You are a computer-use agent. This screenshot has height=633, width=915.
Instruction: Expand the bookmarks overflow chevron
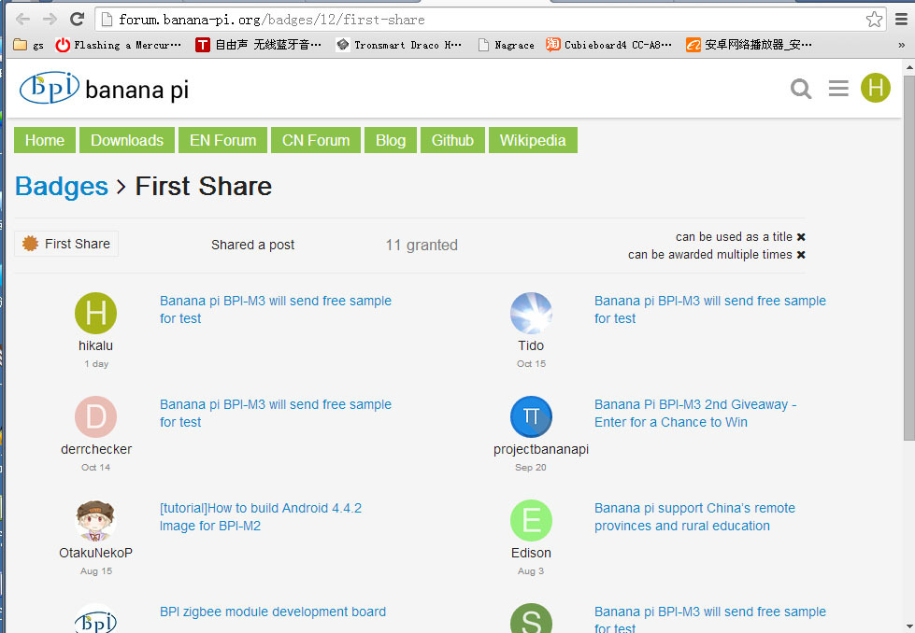[x=901, y=45]
